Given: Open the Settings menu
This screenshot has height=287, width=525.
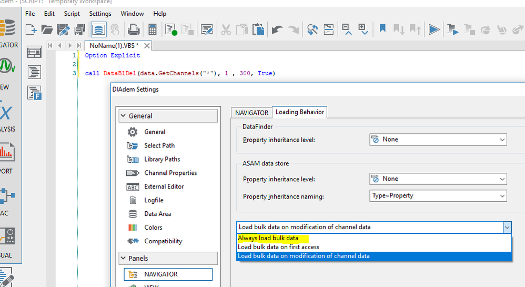Looking at the screenshot, I should pos(100,14).
